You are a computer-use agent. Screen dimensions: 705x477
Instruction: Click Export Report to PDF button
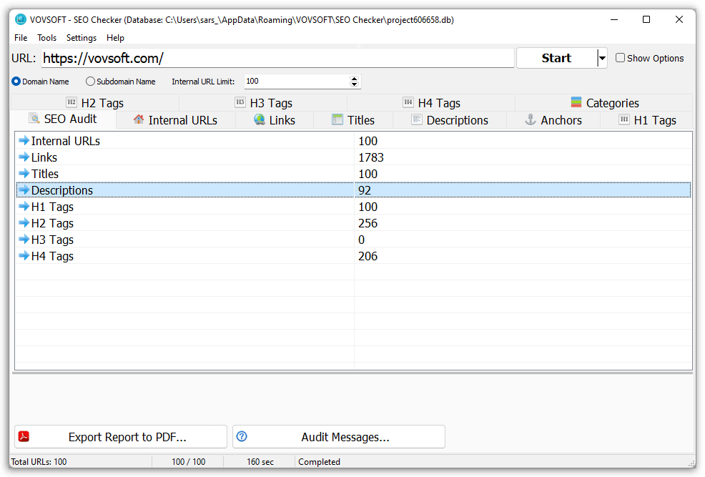(x=121, y=436)
